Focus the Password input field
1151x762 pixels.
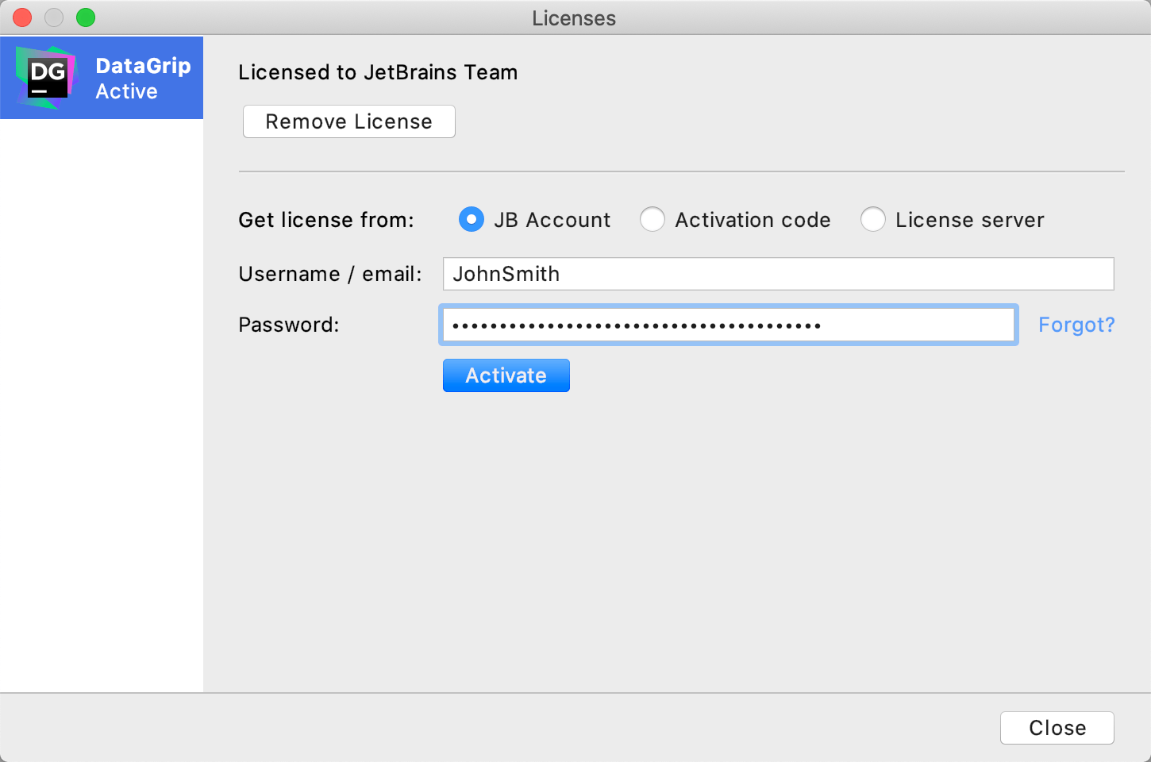[729, 325]
